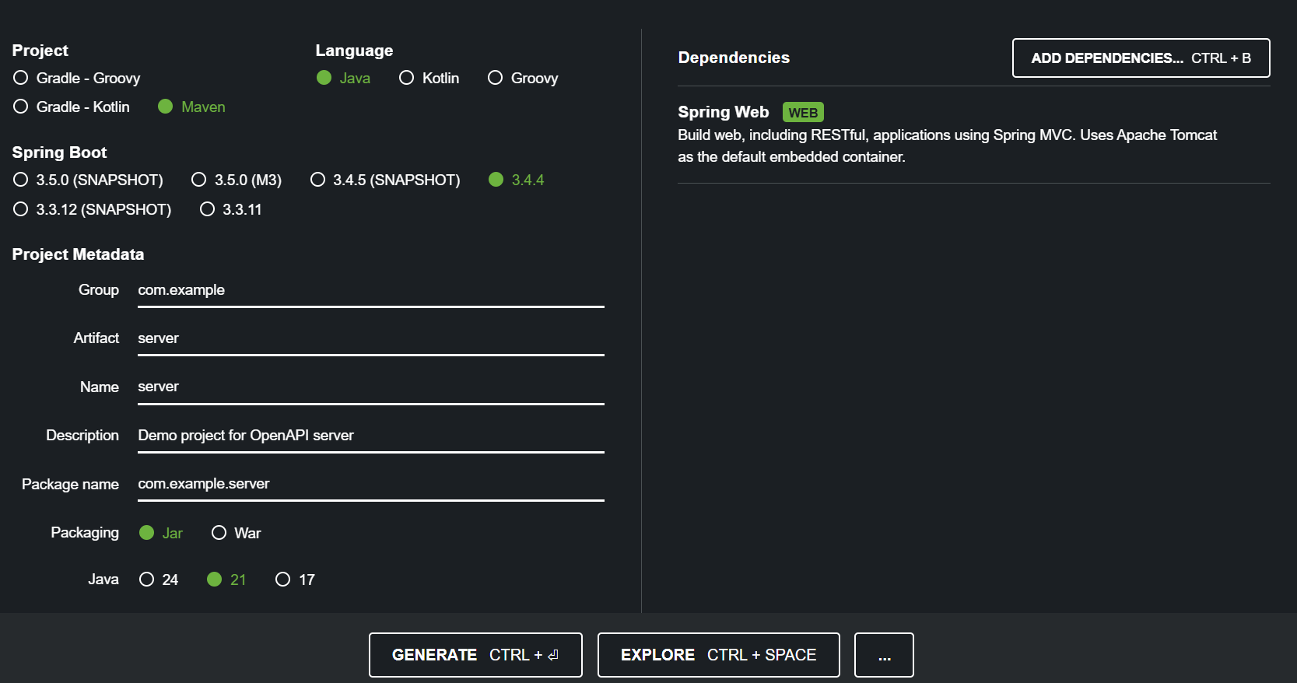
Task: Click the Package name field
Action: 371,484
